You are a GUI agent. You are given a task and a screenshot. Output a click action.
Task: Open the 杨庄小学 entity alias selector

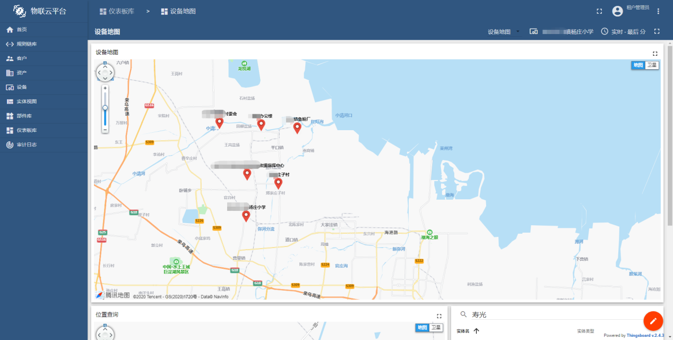(x=562, y=32)
